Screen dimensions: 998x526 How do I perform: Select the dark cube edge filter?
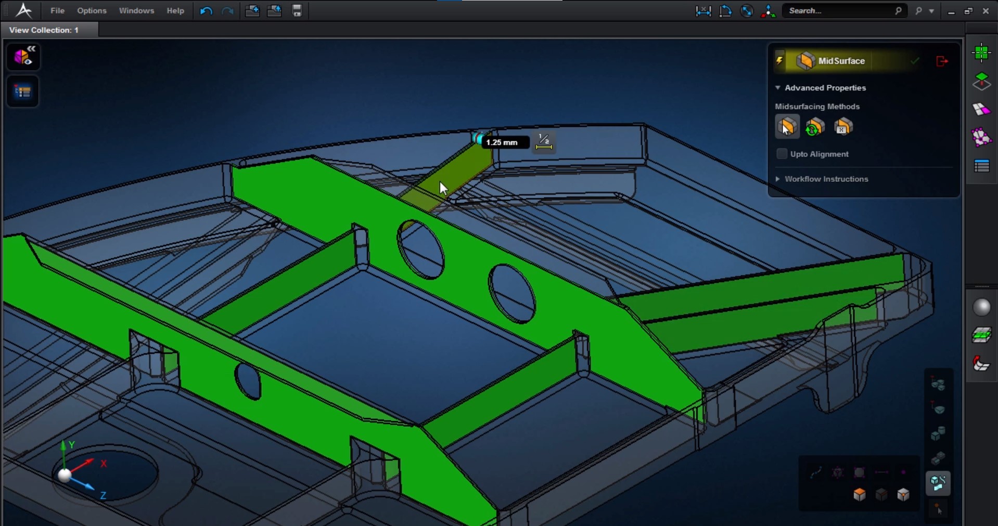click(881, 494)
